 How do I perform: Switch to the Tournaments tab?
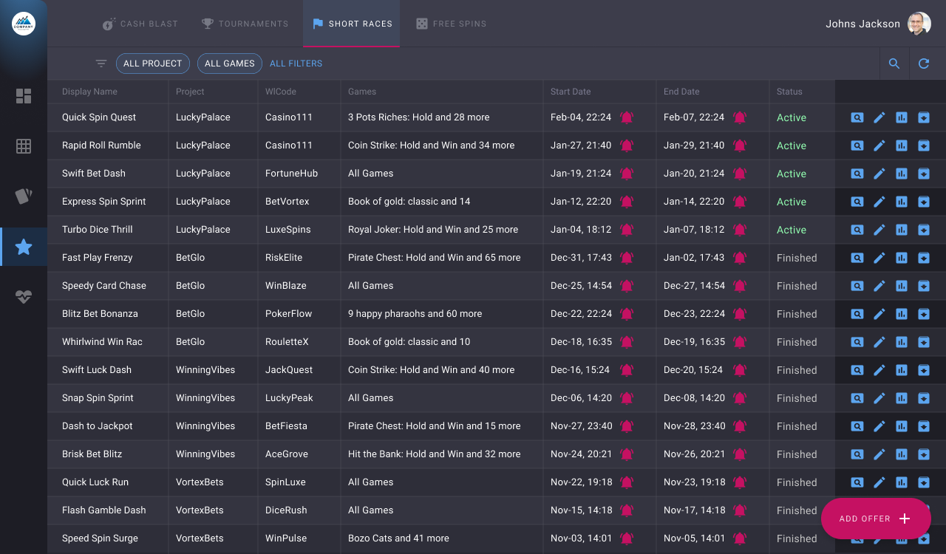pyautogui.click(x=245, y=24)
